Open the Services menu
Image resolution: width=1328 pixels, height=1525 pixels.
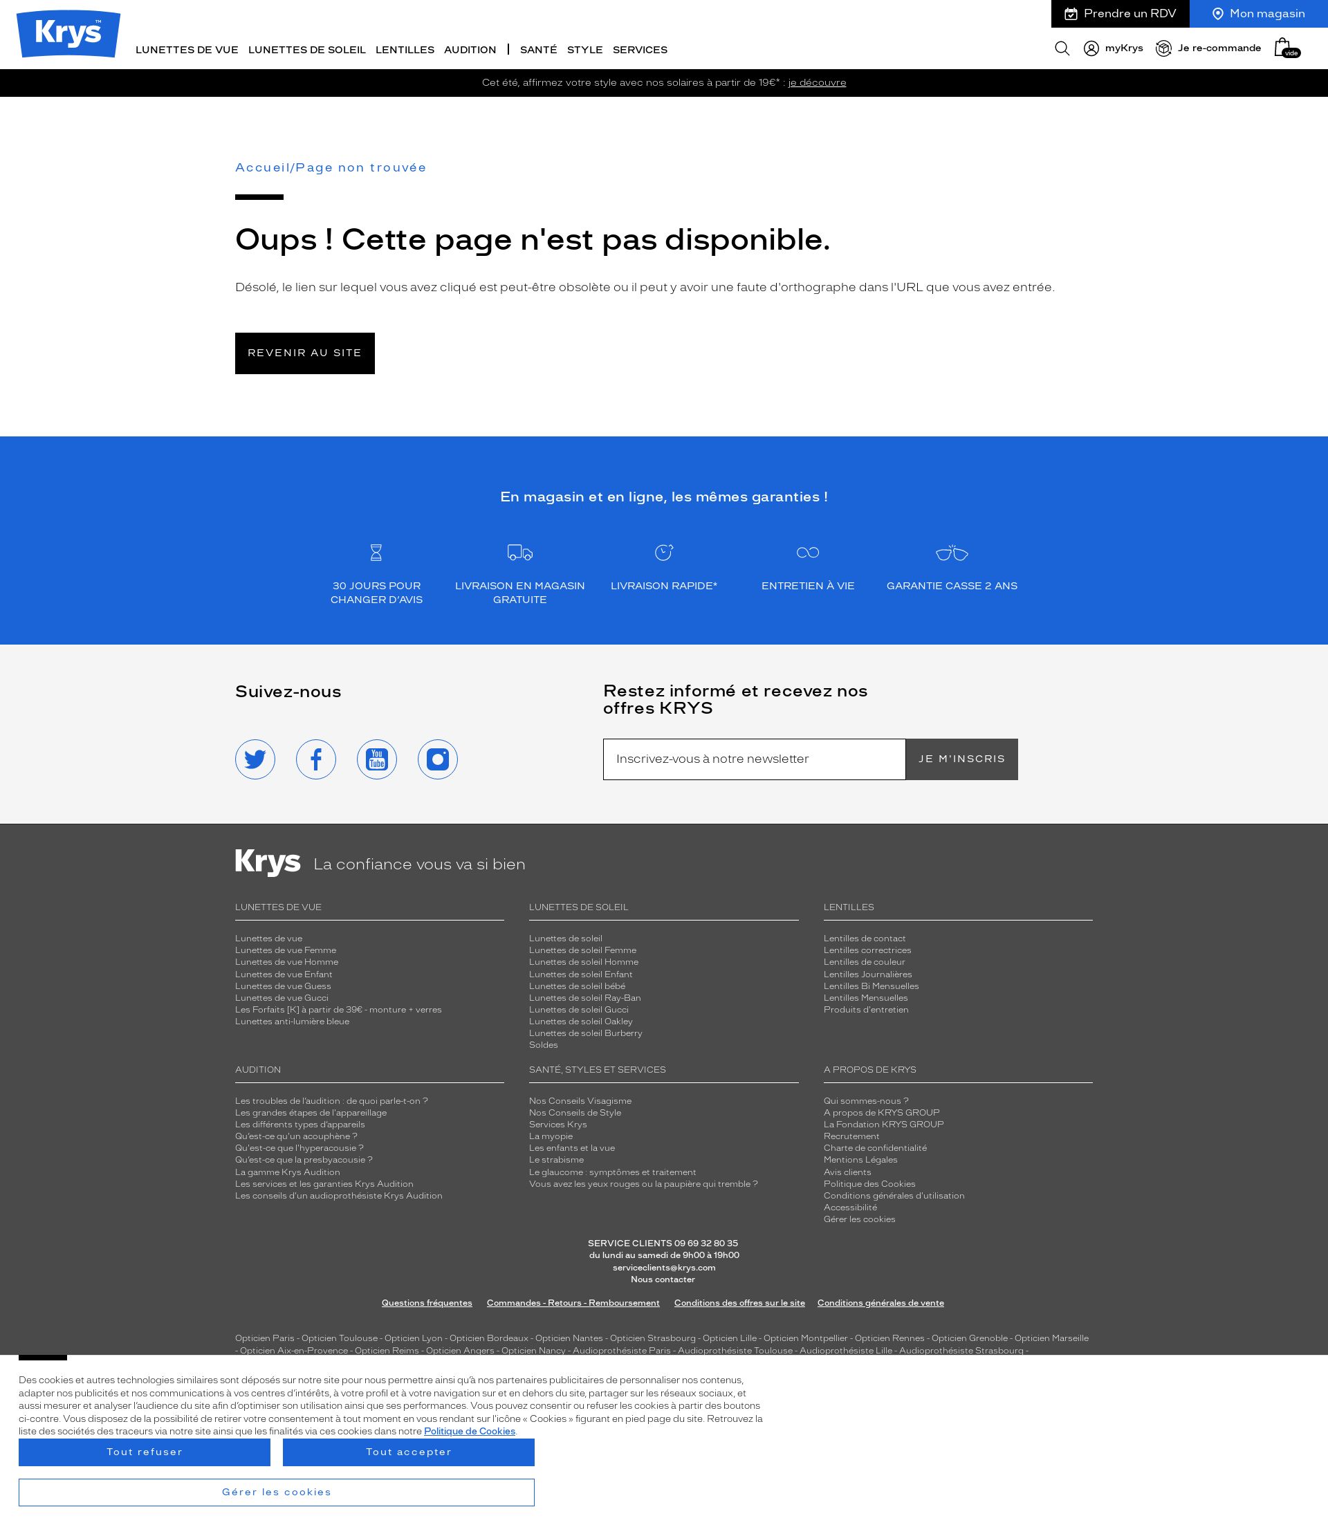pyautogui.click(x=640, y=50)
